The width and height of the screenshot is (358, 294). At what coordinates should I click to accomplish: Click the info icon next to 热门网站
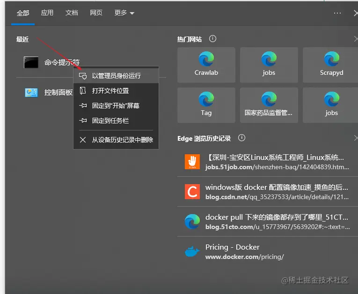point(212,39)
